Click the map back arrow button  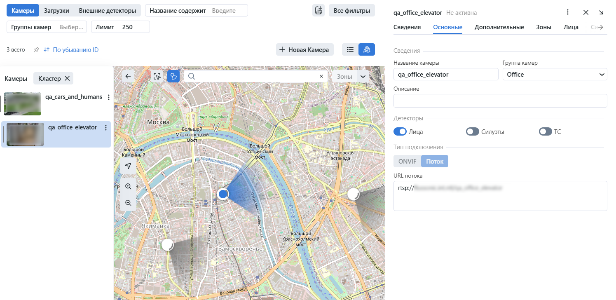pos(128,76)
